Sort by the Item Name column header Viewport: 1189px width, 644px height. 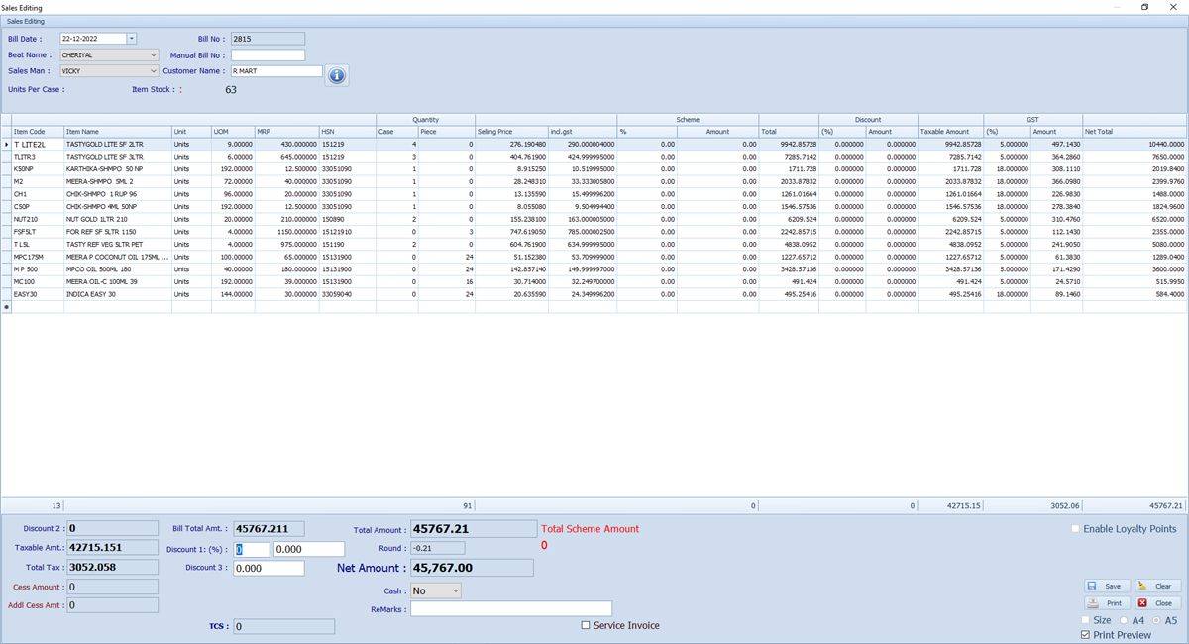[117, 132]
